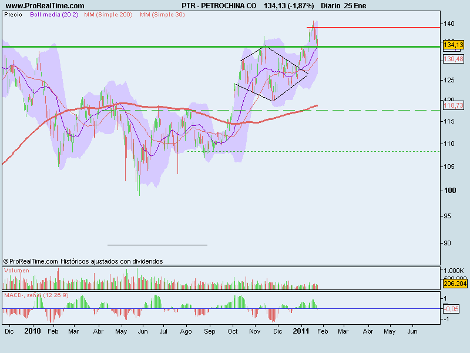Click the Históricos ajustados con dividendos text
Screen dimensions: 470x353
[112, 261]
